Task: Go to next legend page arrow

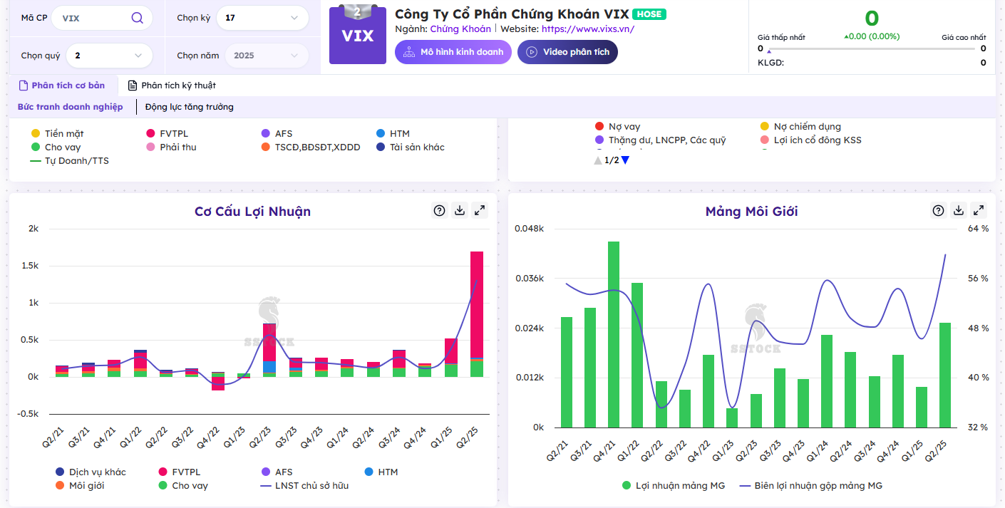Action: (x=625, y=160)
